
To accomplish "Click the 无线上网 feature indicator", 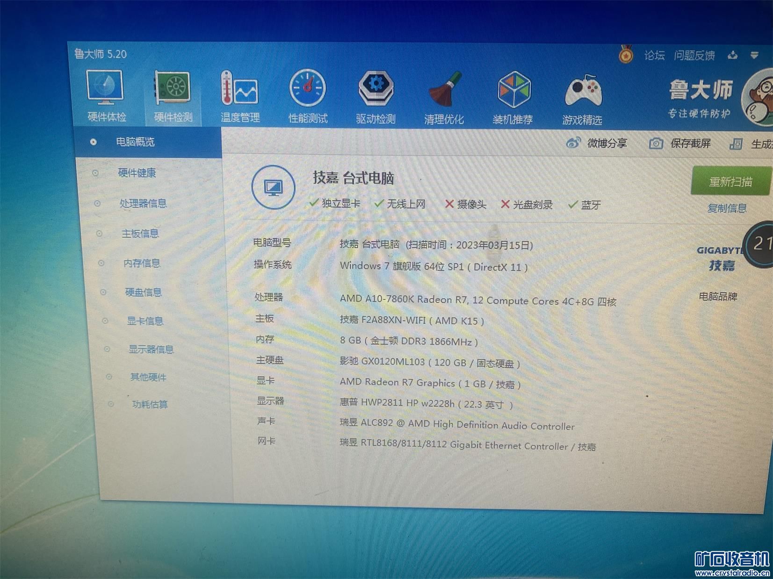I will point(400,204).
